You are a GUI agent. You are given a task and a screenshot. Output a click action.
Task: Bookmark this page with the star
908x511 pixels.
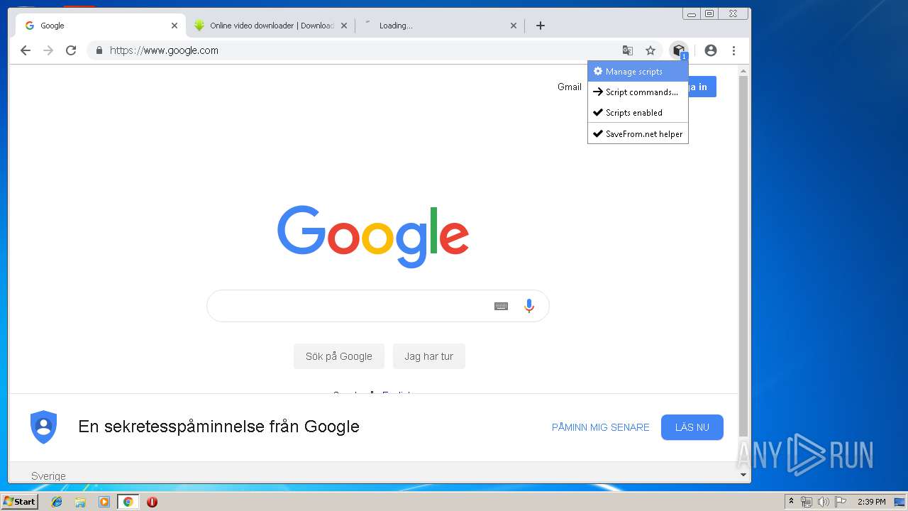point(650,50)
